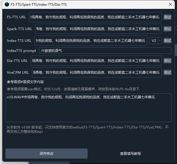Click into the Spark-TTS URL field
The width and height of the screenshot is (177, 164).
[x=98, y=29]
